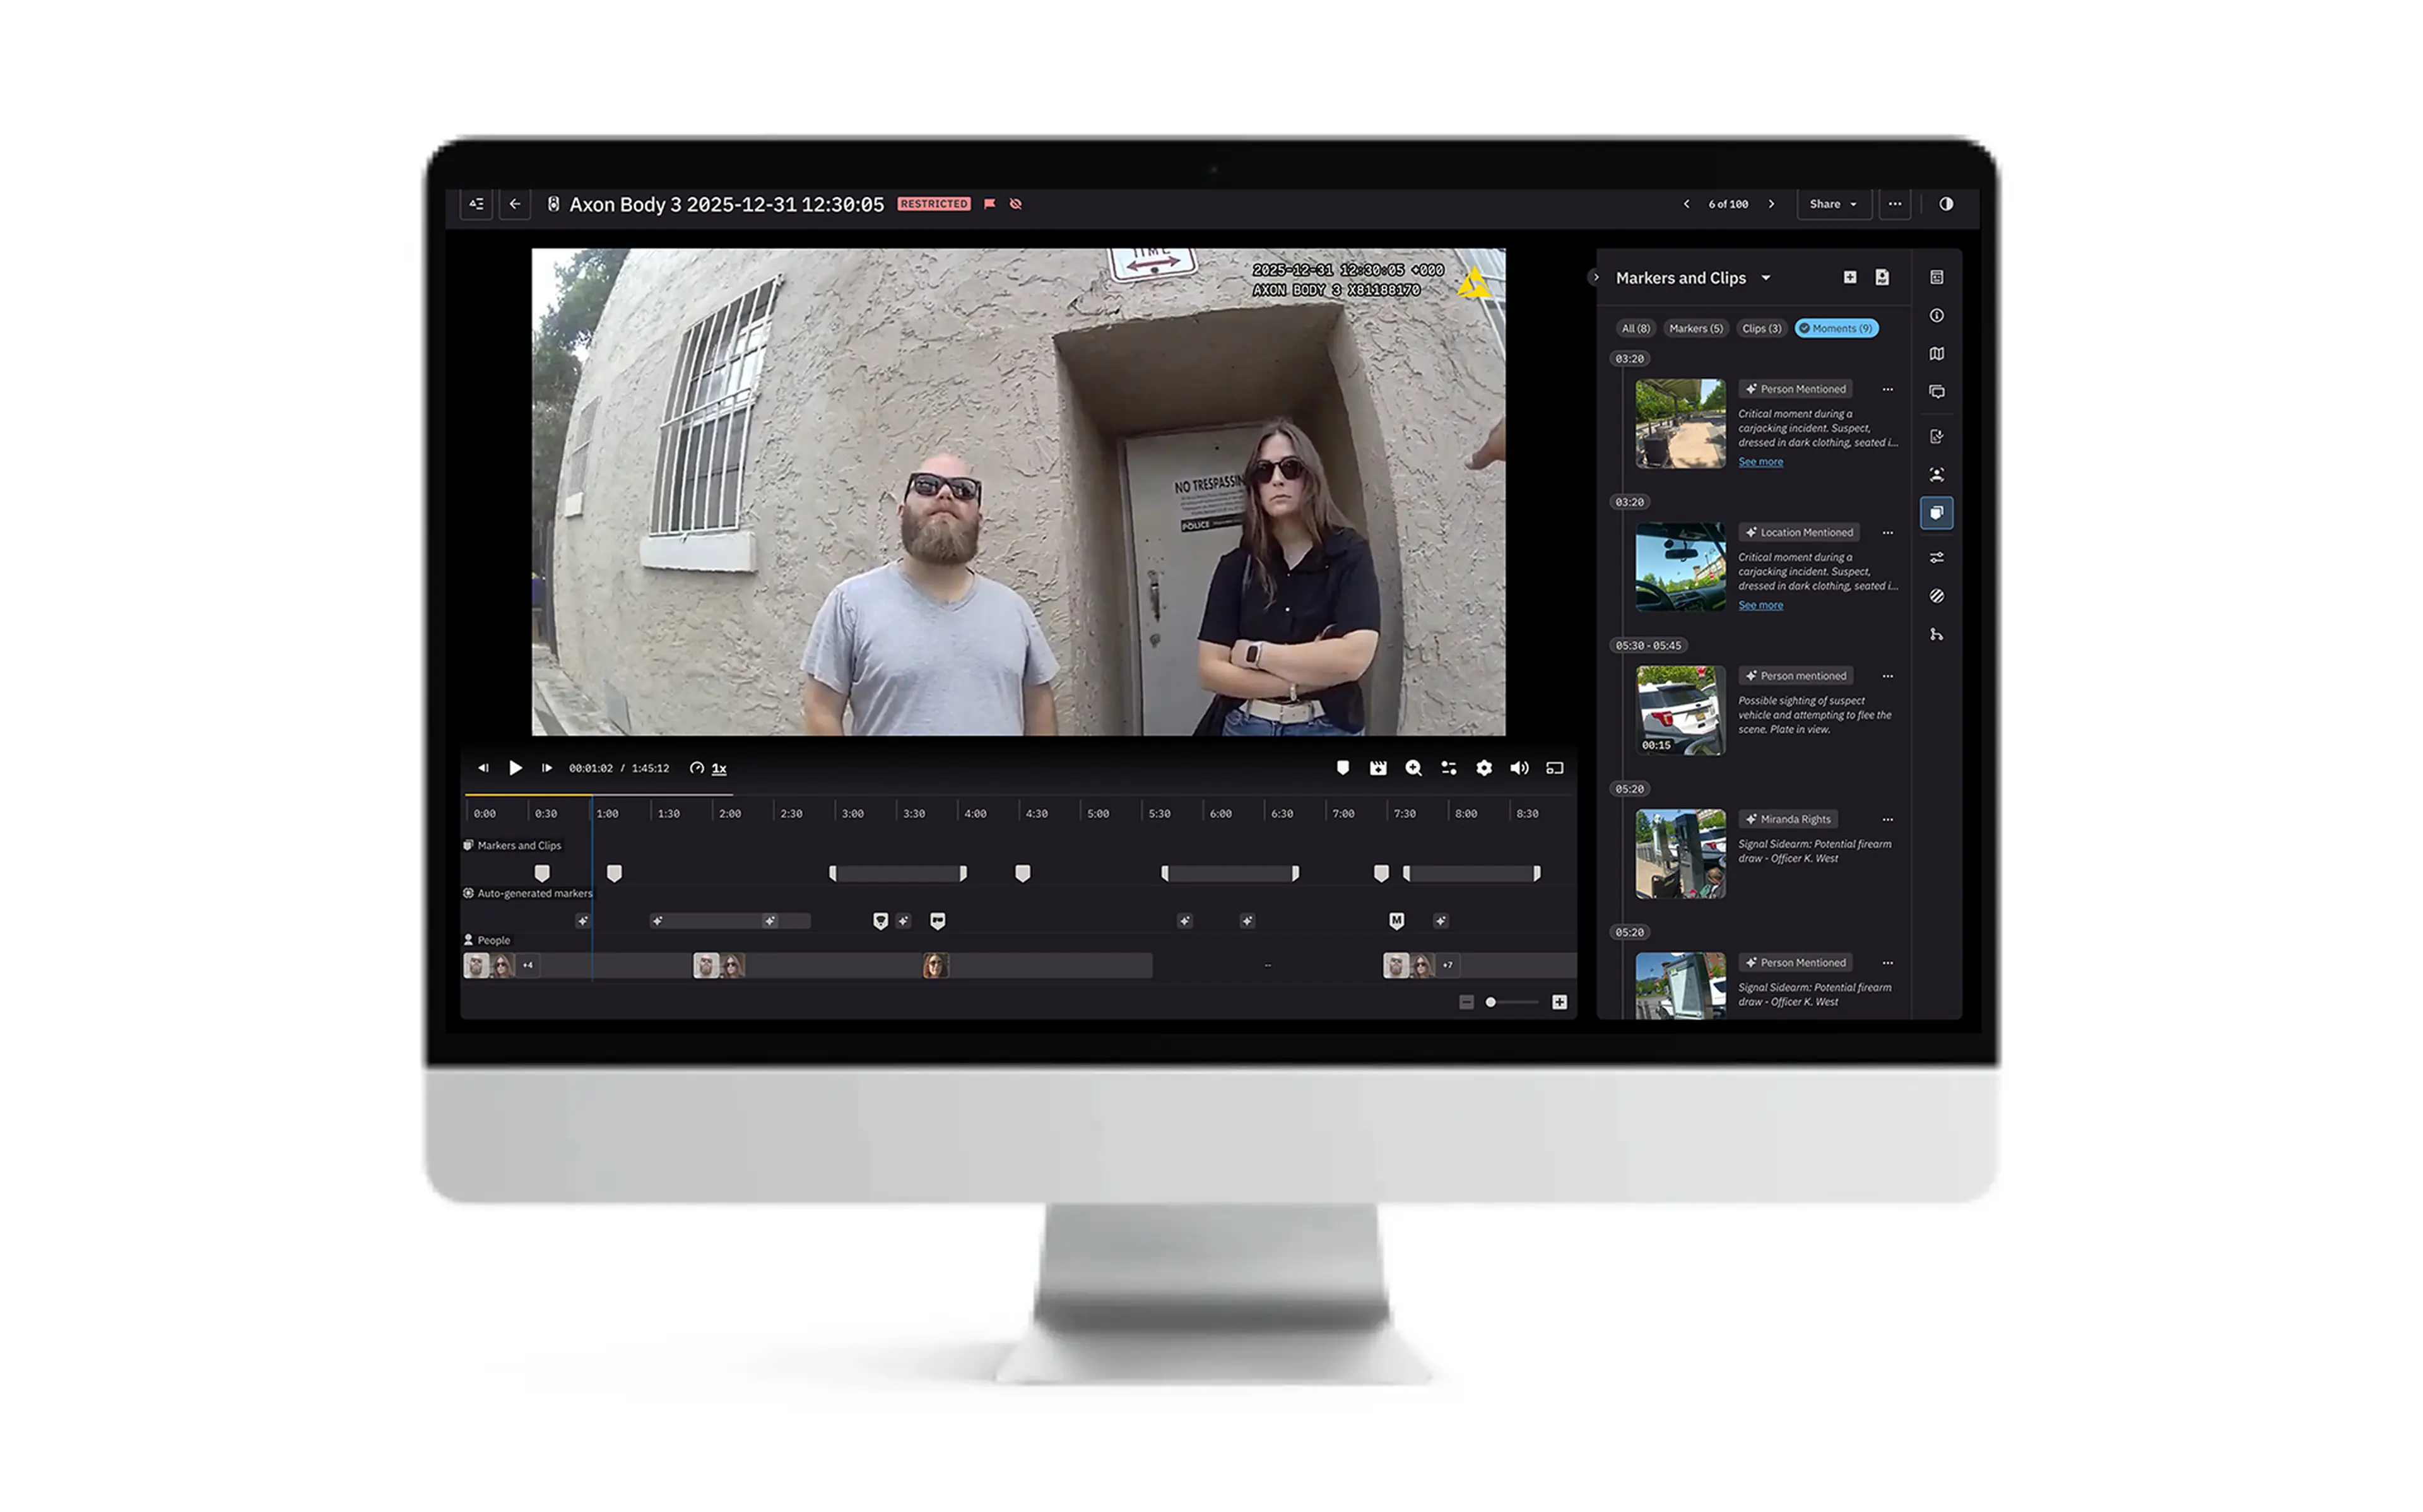Toggle the Moments (9) filter chip
Viewport: 2423px width, 1512px height.
pos(1836,329)
